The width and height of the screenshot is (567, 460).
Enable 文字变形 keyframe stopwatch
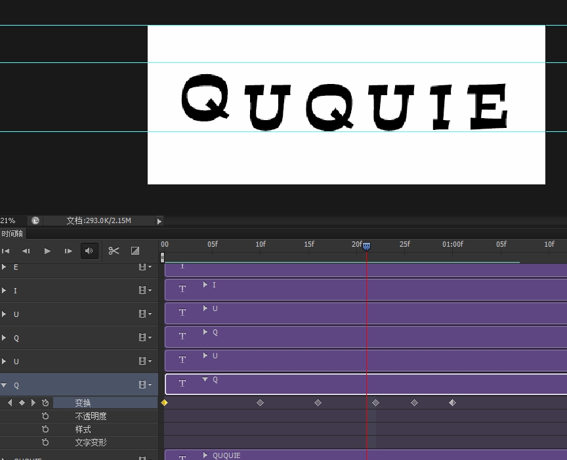[45, 442]
